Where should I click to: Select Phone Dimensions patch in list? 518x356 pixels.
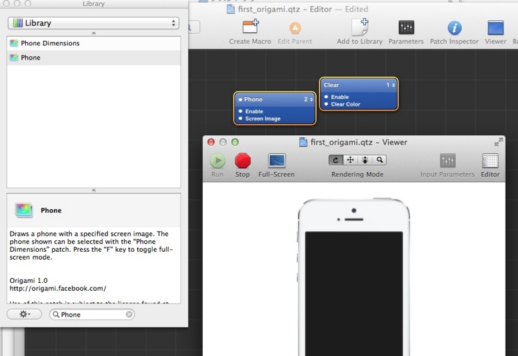[94, 43]
